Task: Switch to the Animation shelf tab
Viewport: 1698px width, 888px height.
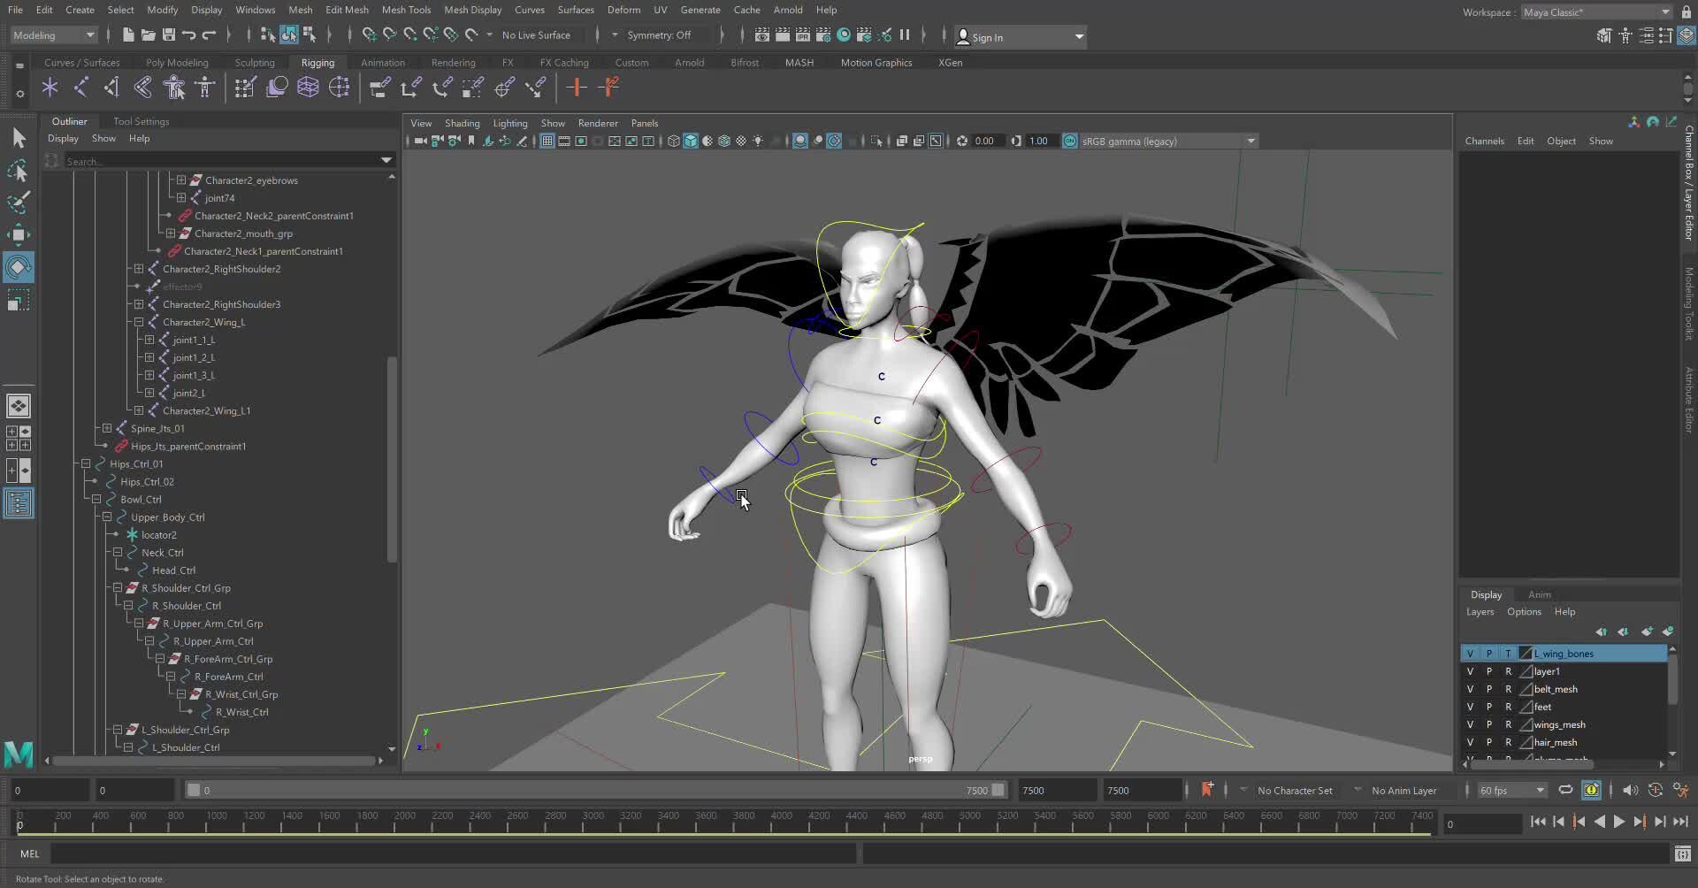Action: coord(383,62)
